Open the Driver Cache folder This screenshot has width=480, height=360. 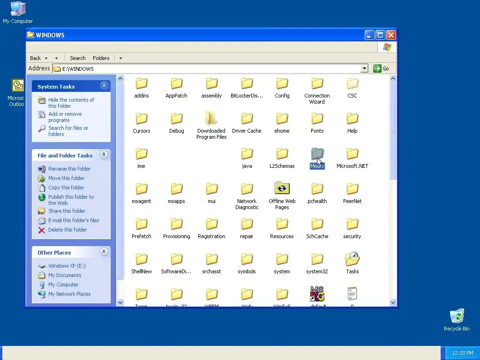point(247,123)
